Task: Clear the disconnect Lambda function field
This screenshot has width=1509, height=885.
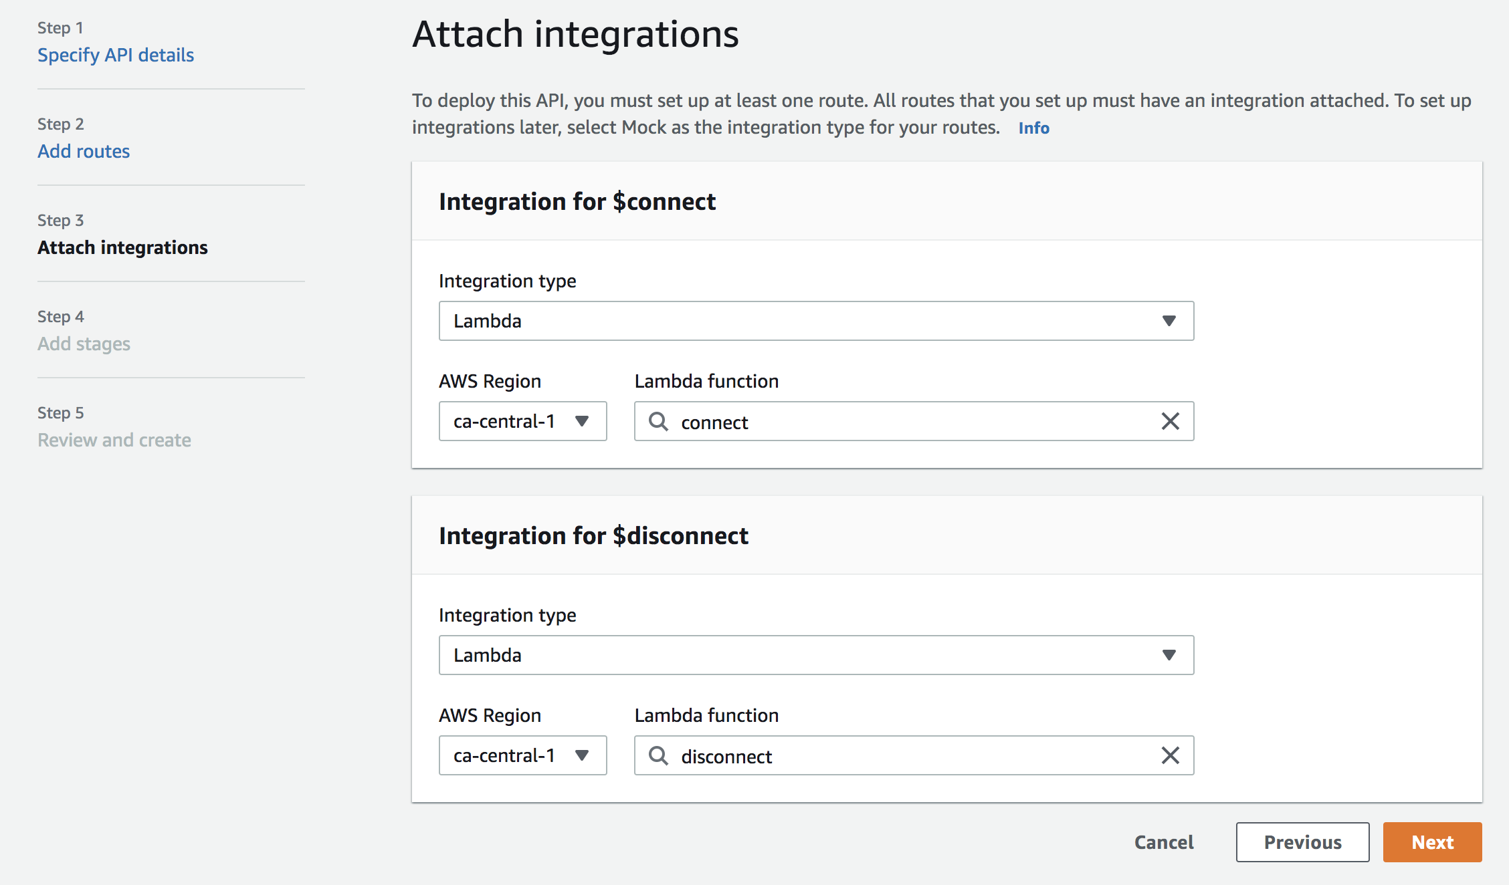Action: [x=1170, y=755]
